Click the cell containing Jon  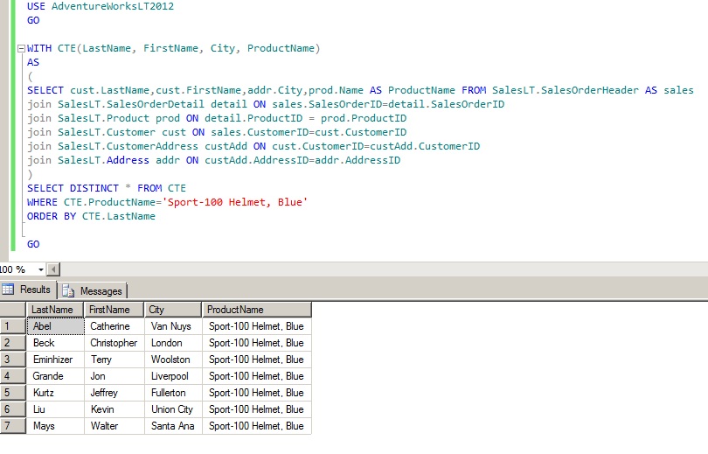(115, 376)
